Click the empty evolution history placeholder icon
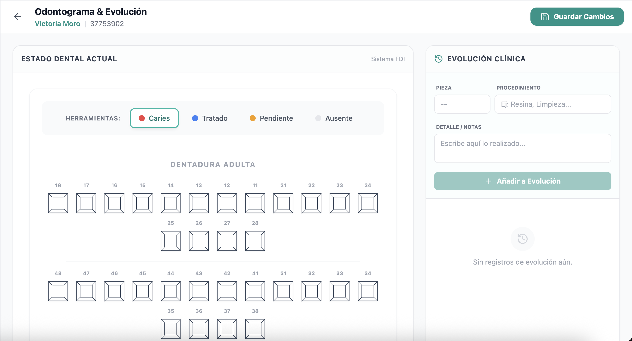This screenshot has width=632, height=341. [x=523, y=239]
